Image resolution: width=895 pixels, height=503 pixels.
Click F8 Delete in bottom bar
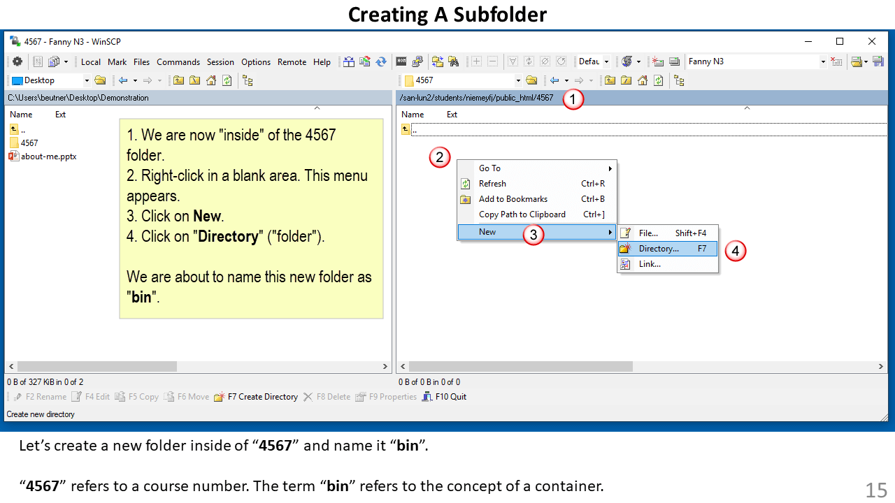click(327, 397)
